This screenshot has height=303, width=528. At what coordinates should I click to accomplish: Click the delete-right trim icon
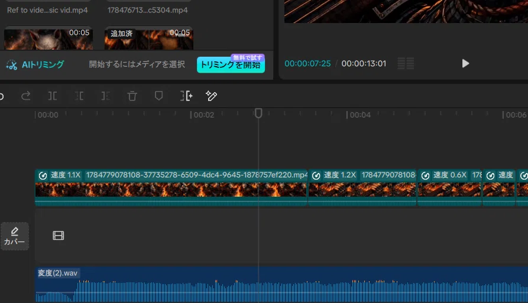(105, 96)
